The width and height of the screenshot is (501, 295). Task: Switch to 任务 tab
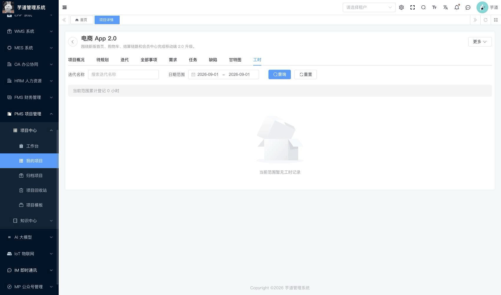click(193, 60)
